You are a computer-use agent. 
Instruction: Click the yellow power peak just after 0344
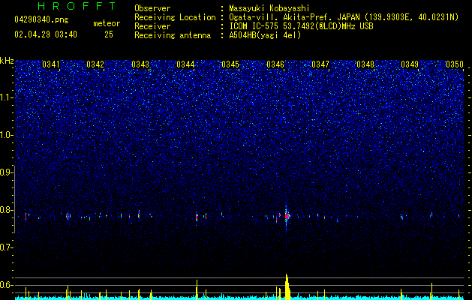(x=197, y=289)
